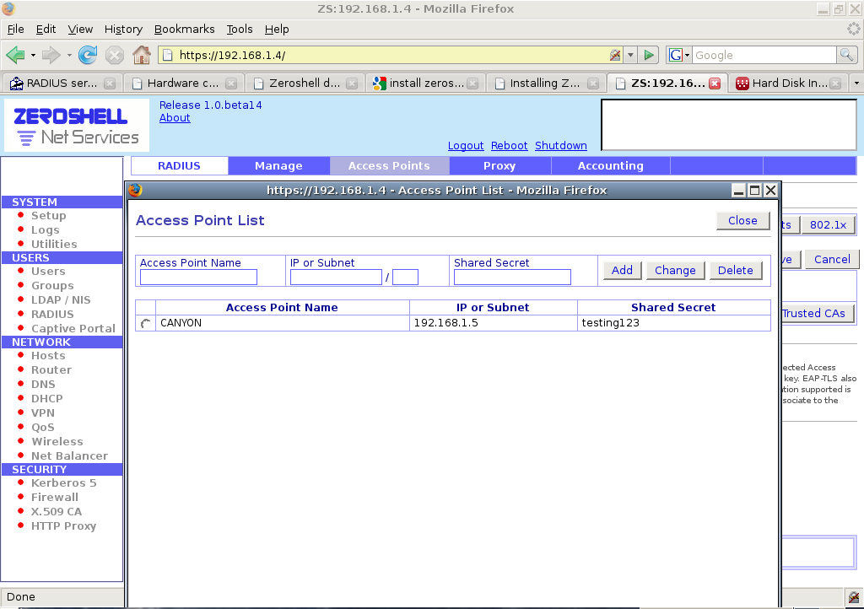Viewport: 864px width, 609px height.
Task: Select the CANYON access point radio button
Action: click(145, 323)
